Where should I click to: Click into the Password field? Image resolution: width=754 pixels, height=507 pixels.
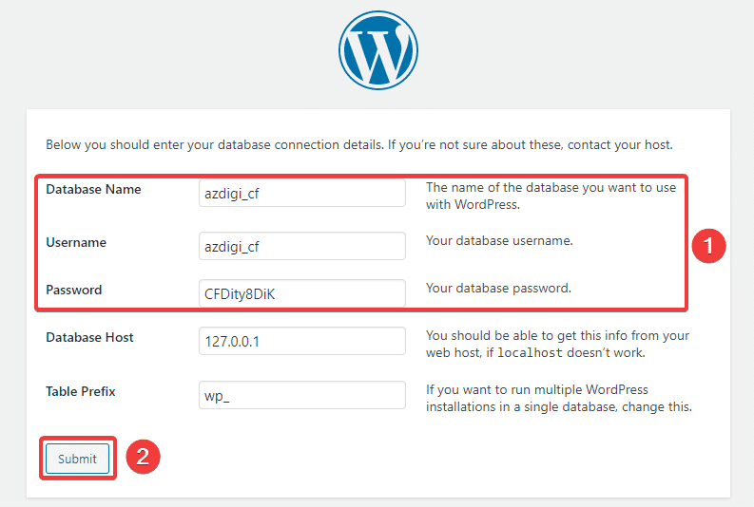point(301,293)
